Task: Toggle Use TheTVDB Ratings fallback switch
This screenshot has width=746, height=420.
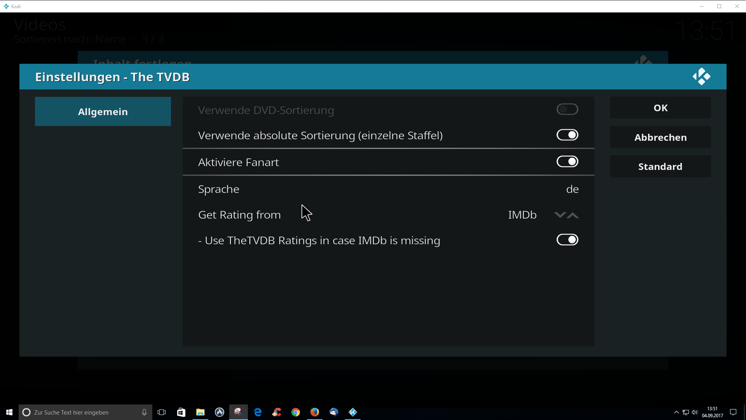Action: click(567, 240)
